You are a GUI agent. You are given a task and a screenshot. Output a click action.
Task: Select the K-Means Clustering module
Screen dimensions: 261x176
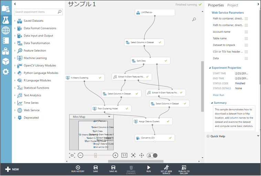click(x=85, y=78)
